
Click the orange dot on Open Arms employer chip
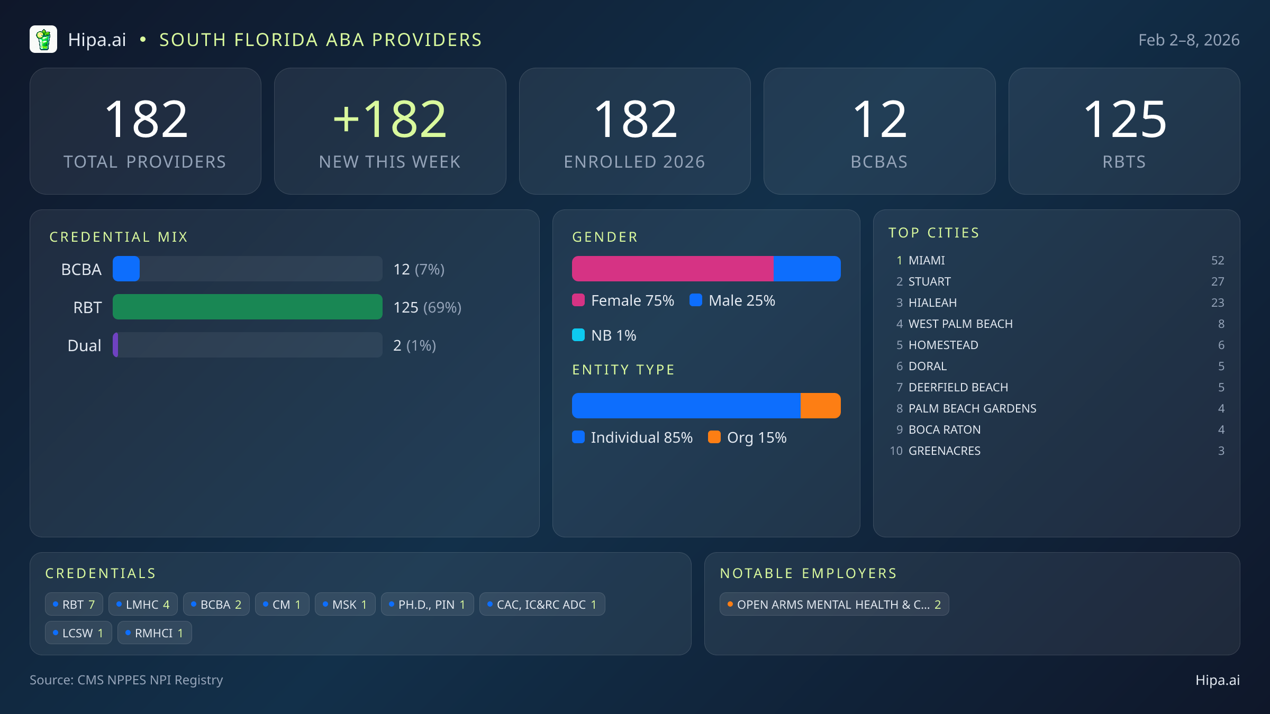click(x=730, y=604)
